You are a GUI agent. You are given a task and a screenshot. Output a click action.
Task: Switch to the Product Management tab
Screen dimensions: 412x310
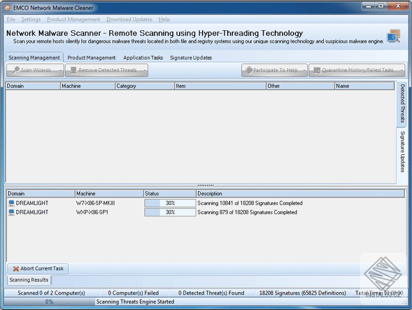click(92, 58)
